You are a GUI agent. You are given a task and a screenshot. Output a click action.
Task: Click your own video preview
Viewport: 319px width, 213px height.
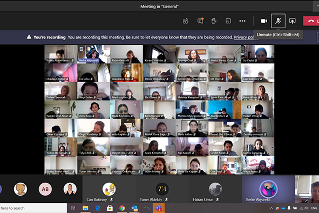pos(307,189)
